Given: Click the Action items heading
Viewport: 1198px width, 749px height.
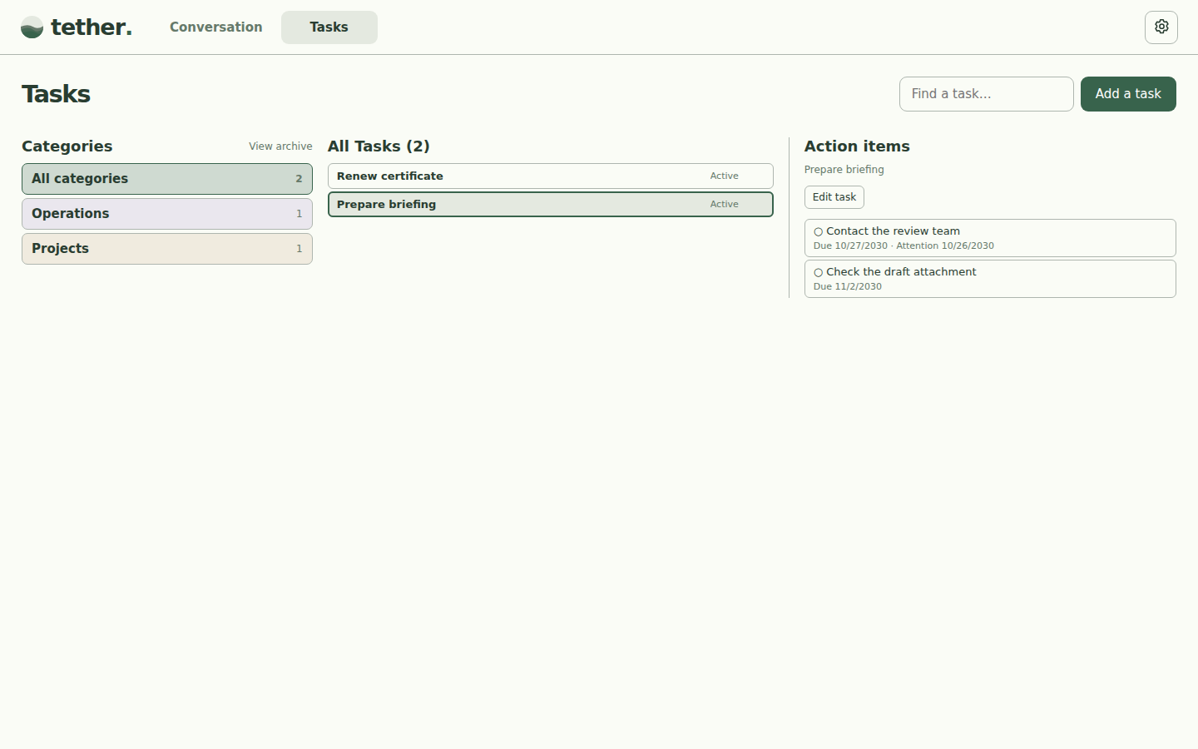Looking at the screenshot, I should (x=857, y=146).
